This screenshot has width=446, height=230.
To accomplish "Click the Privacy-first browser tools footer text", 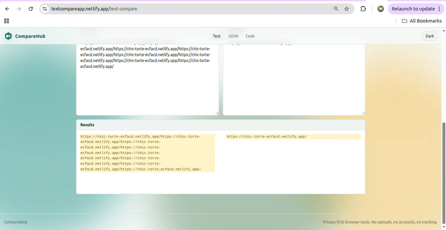I will click(380, 222).
